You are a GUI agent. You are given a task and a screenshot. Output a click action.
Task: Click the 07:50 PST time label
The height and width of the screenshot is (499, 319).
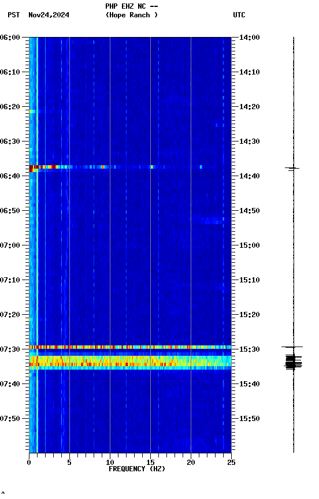(x=10, y=419)
